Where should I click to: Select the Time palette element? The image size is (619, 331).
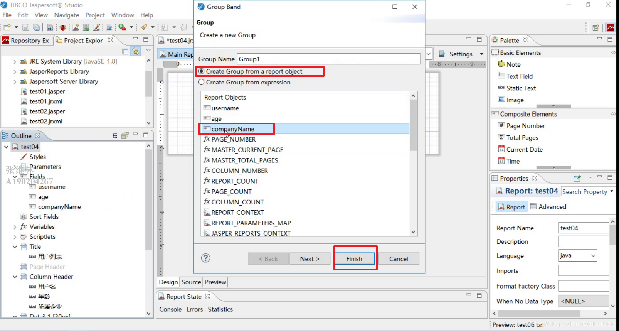coord(509,161)
